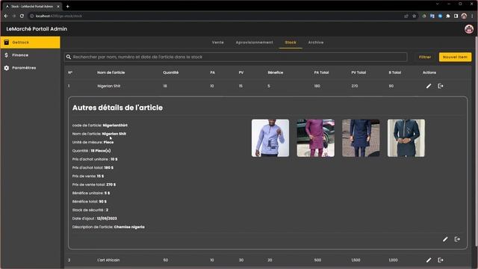Edit Nigerian Shirt row with pencil icon
Image resolution: width=478 pixels, height=269 pixels.
429,86
